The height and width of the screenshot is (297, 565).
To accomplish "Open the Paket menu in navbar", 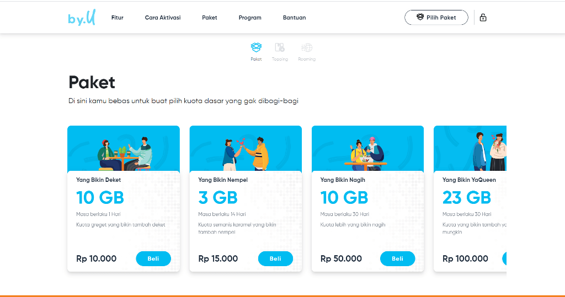I will click(209, 18).
